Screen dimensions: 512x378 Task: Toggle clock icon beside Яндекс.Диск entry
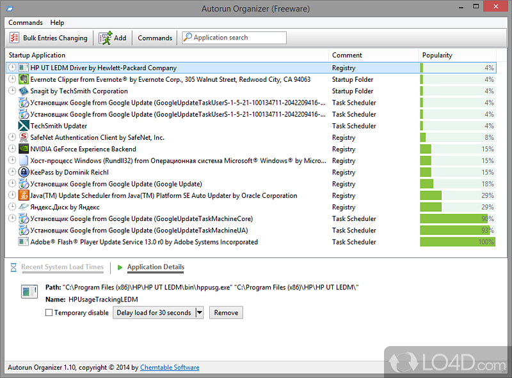(x=12, y=207)
